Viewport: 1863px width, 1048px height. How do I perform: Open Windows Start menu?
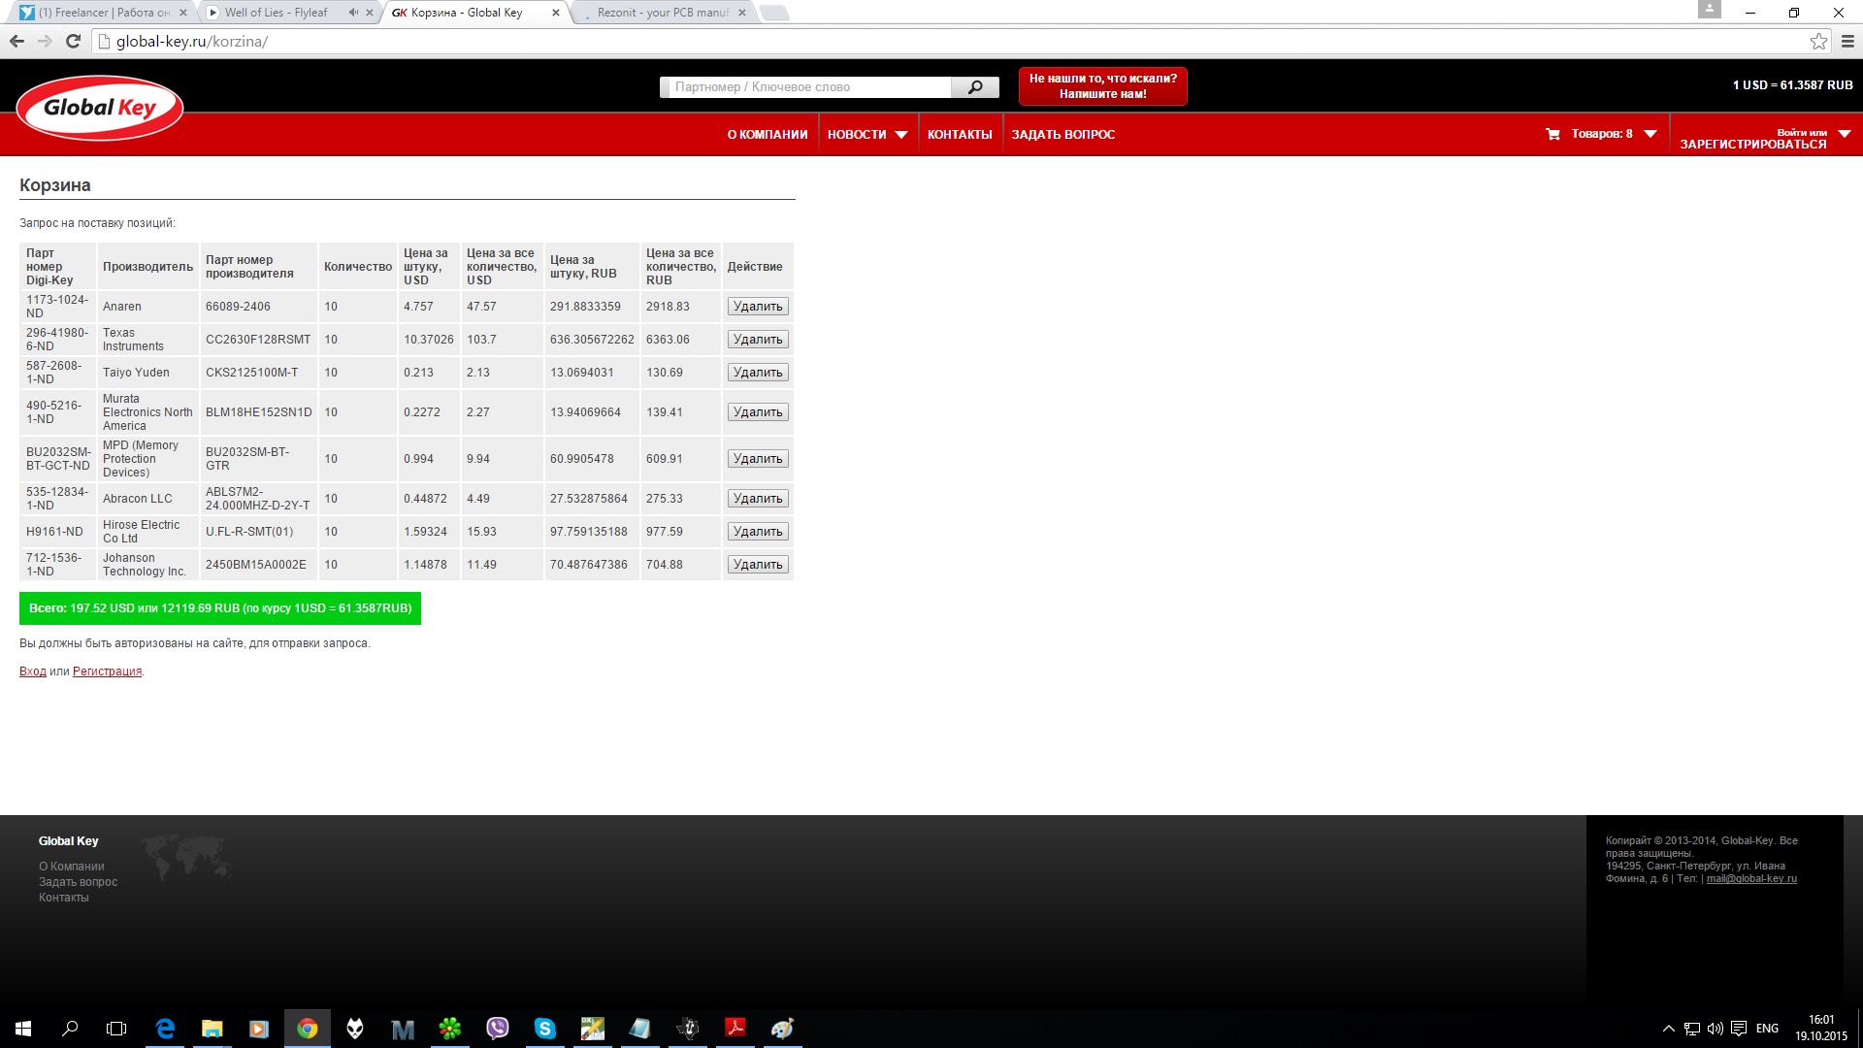[23, 1029]
